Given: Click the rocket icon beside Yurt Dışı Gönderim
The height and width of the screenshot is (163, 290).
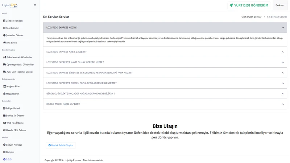Looking at the screenshot, I should [x=231, y=5].
